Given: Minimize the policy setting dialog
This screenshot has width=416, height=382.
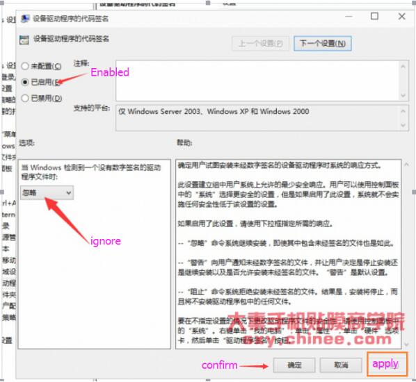Looking at the screenshot, I should coord(349,17).
